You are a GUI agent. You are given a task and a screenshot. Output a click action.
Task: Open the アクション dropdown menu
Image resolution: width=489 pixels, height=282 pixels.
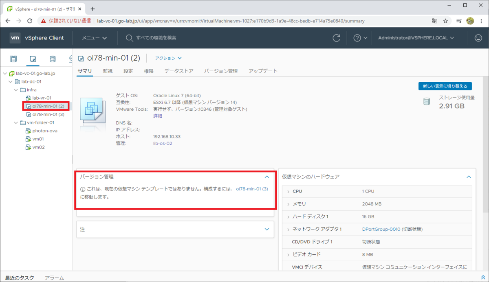168,58
